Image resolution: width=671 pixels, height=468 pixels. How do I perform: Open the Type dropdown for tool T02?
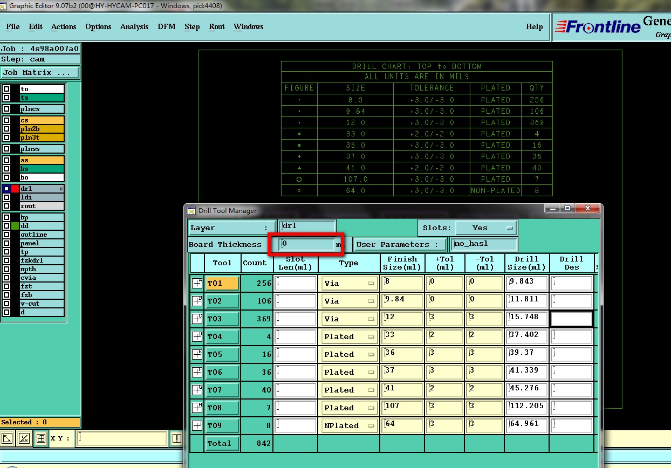349,301
